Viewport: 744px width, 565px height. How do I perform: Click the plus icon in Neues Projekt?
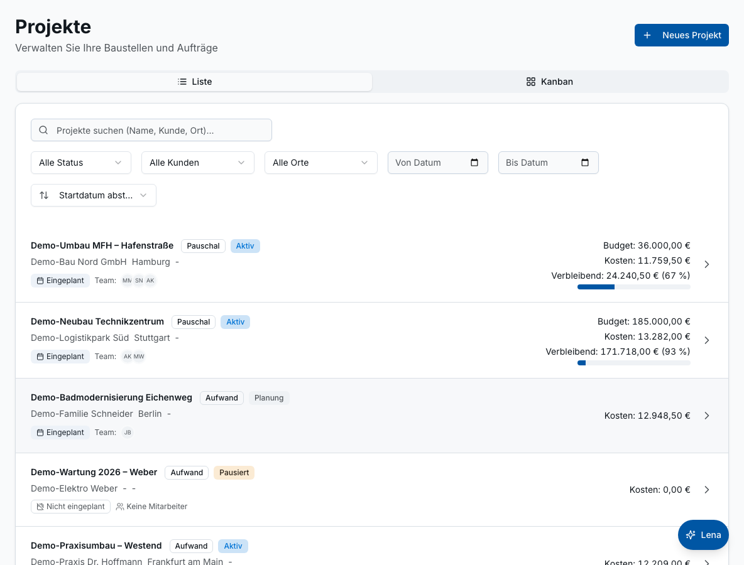647,35
